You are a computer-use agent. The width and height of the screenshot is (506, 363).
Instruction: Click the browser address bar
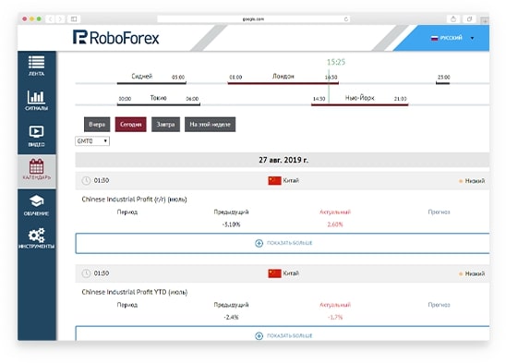pos(253,19)
